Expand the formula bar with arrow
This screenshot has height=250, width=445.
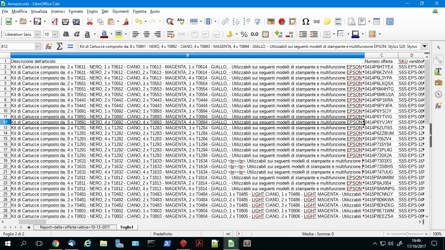pos(425,46)
